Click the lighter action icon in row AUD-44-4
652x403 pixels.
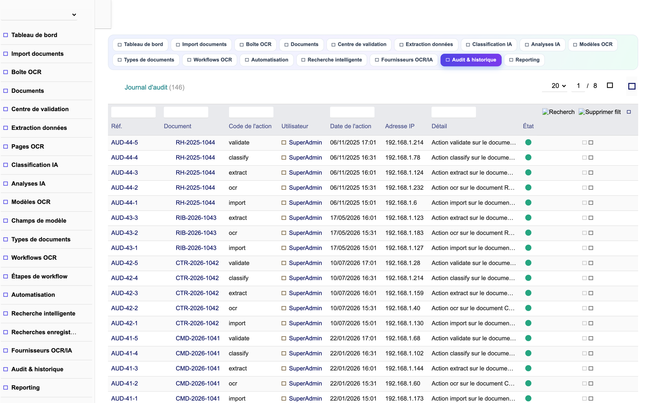tap(584, 158)
